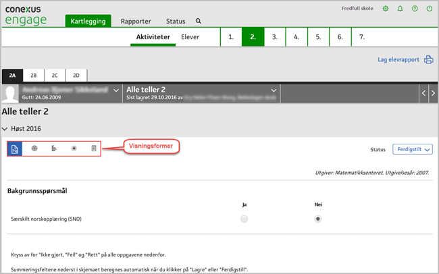
Task: Click the printer icon beside Lag elevrapport
Action: (x=428, y=59)
